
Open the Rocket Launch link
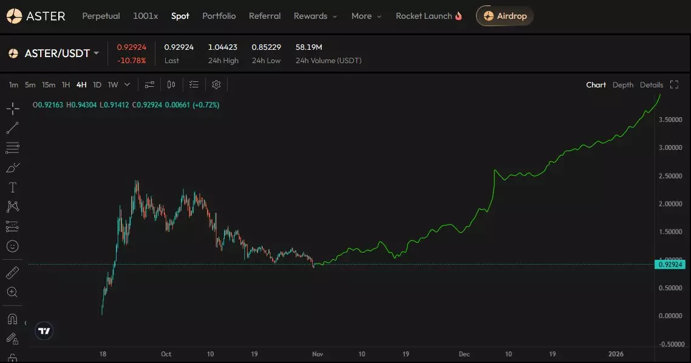pos(429,16)
